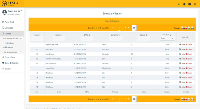Image resolution: width=200 pixels, height=109 pixels.
Task: Delete the Mais Distribuições client
Action: (189, 64)
